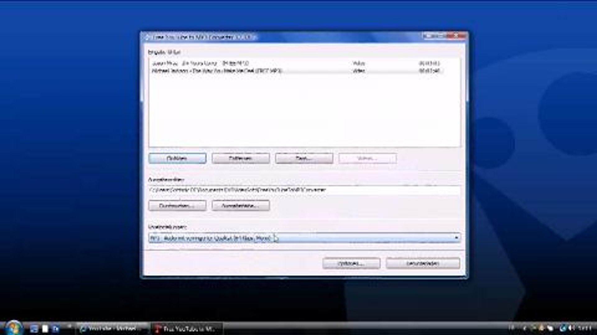Open the Optionen... button
The width and height of the screenshot is (597, 335).
(x=351, y=264)
